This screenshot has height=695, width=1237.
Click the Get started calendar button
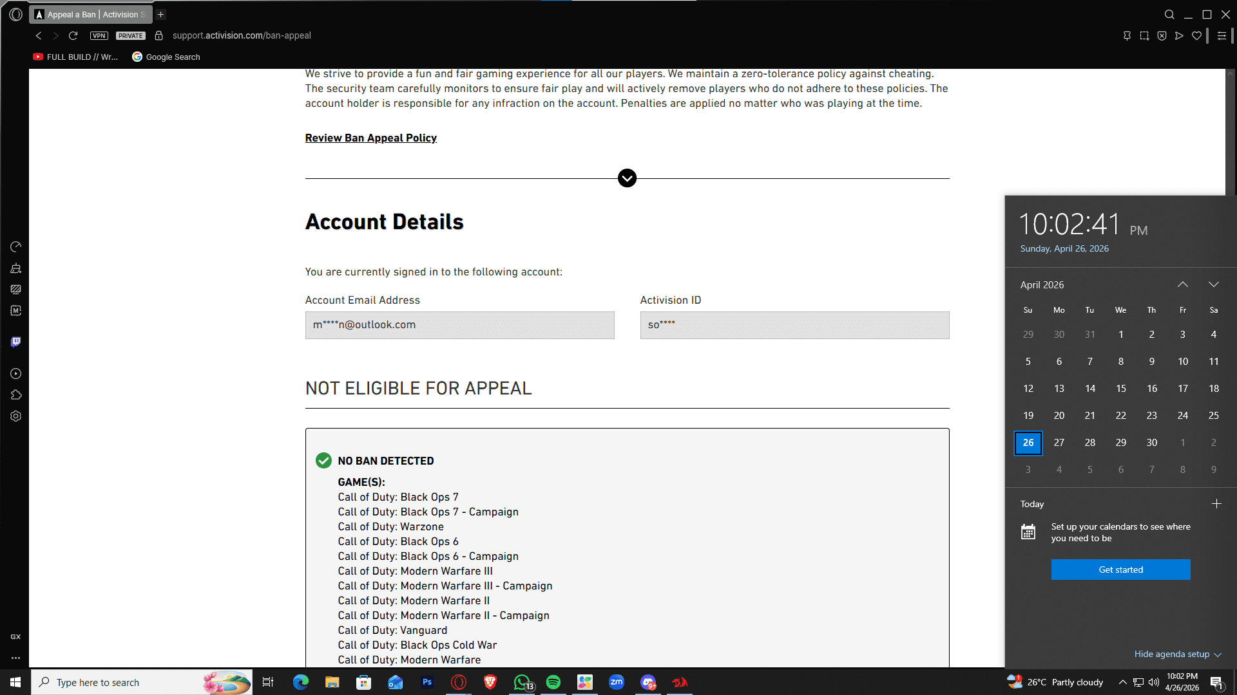[1120, 570]
